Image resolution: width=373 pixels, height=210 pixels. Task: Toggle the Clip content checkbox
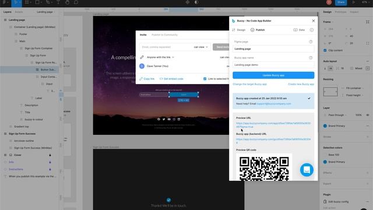325,51
